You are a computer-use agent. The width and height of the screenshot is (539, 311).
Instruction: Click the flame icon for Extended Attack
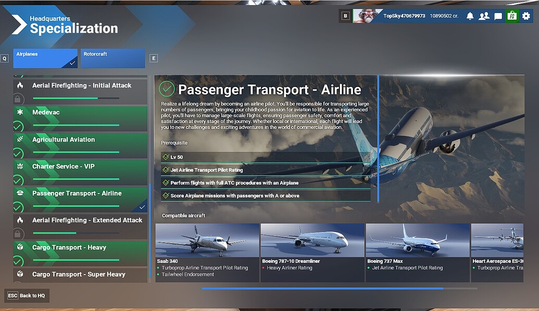point(20,220)
